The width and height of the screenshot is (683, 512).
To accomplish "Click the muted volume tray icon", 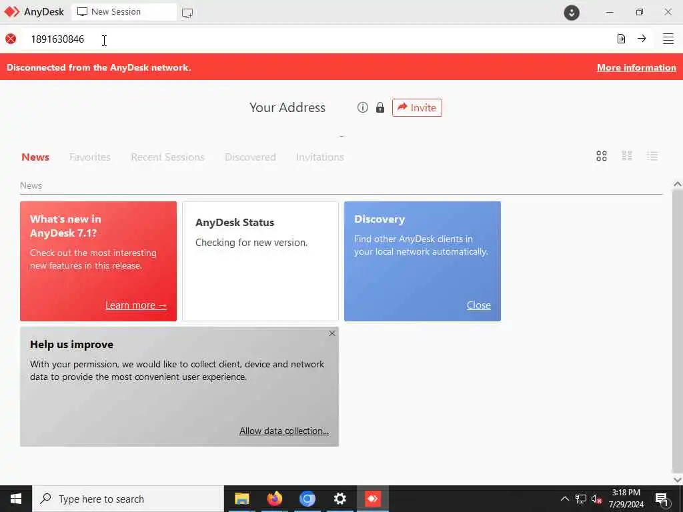I will pyautogui.click(x=597, y=499).
